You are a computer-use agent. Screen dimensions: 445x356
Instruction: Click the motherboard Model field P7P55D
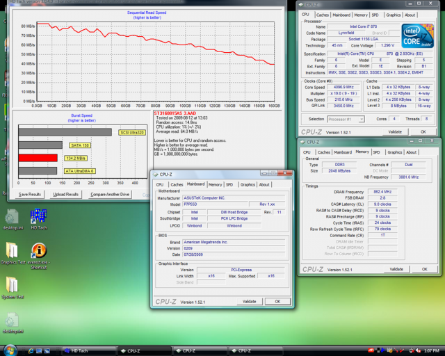pyautogui.click(x=215, y=204)
